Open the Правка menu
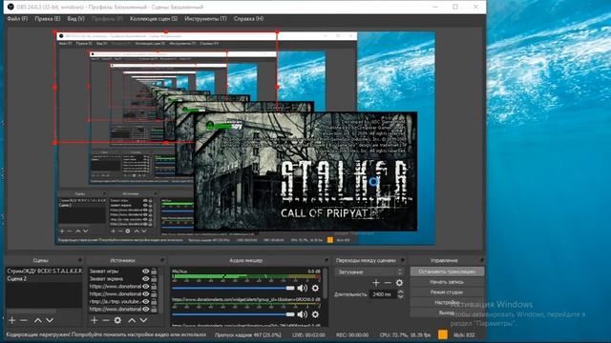The height and width of the screenshot is (343, 611). click(x=47, y=19)
